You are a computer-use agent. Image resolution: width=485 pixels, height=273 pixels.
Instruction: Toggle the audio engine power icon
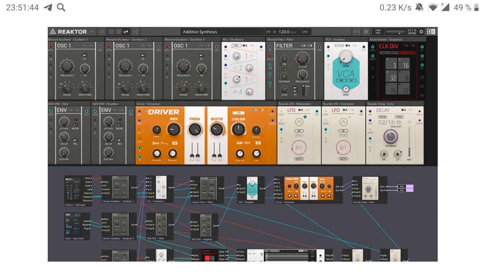coord(421,32)
